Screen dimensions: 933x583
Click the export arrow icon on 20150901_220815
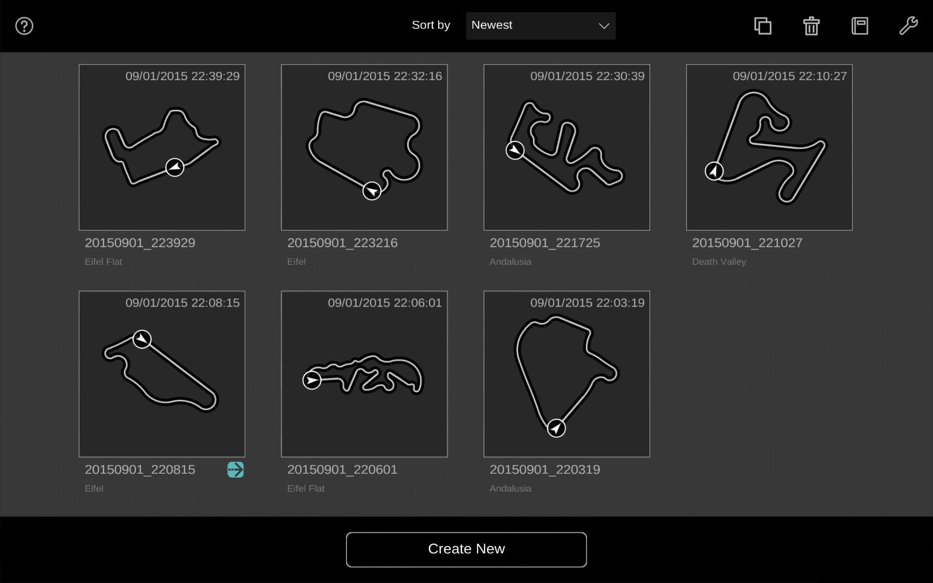(235, 469)
